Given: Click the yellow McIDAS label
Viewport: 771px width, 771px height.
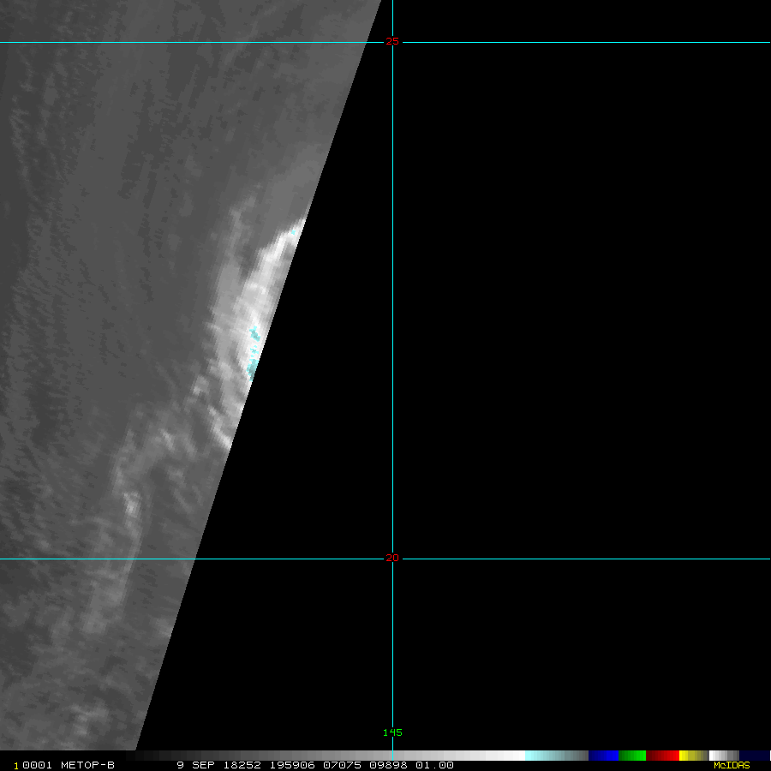Looking at the screenshot, I should 732,765.
